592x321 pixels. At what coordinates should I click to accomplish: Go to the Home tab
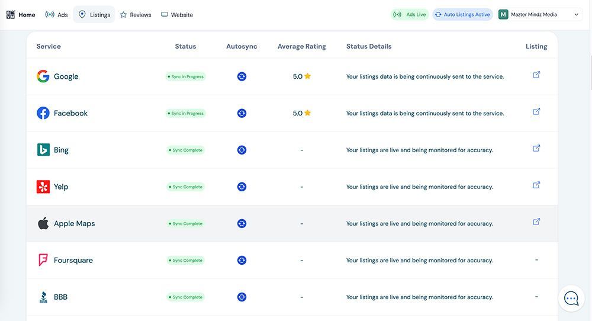(21, 15)
